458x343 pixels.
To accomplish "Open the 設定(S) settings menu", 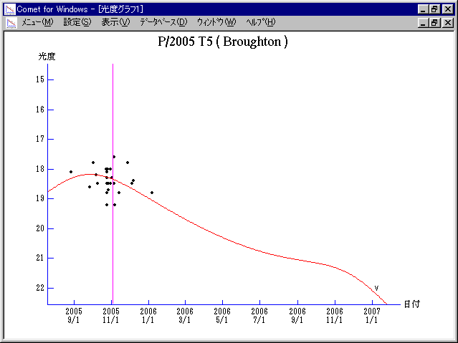I will (x=77, y=22).
